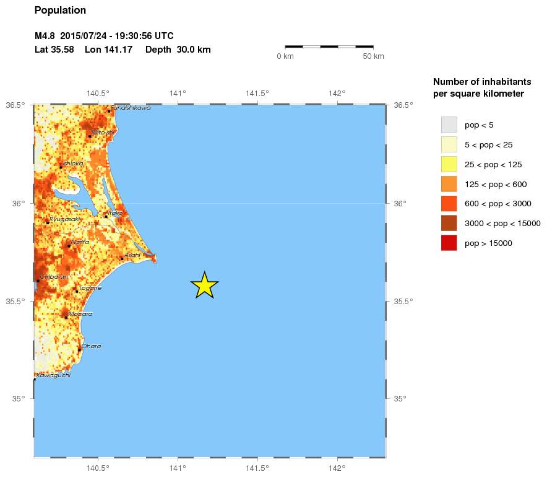The height and width of the screenshot is (477, 547).
Task: Click the yellow earthquake epicenter star
Action: (204, 285)
